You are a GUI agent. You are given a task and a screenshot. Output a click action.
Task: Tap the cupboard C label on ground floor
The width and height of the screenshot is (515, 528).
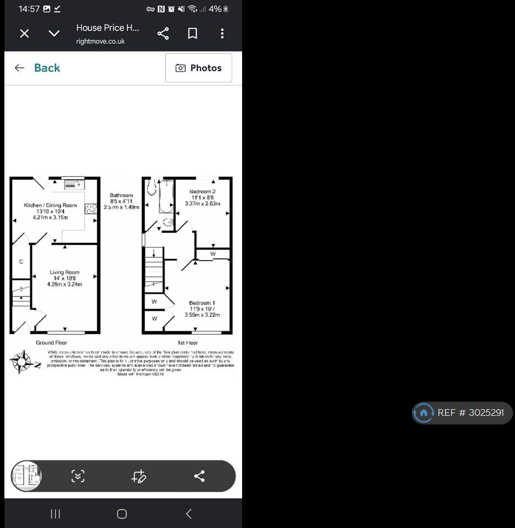tap(21, 262)
